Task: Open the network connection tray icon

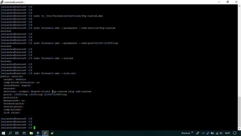Action: (217, 133)
